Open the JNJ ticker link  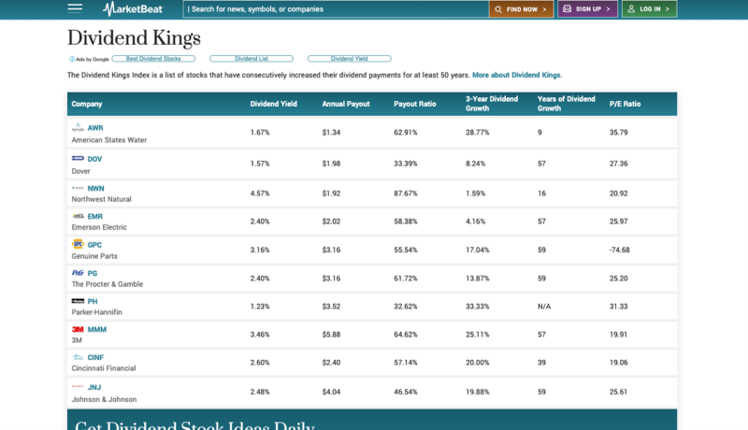[94, 387]
